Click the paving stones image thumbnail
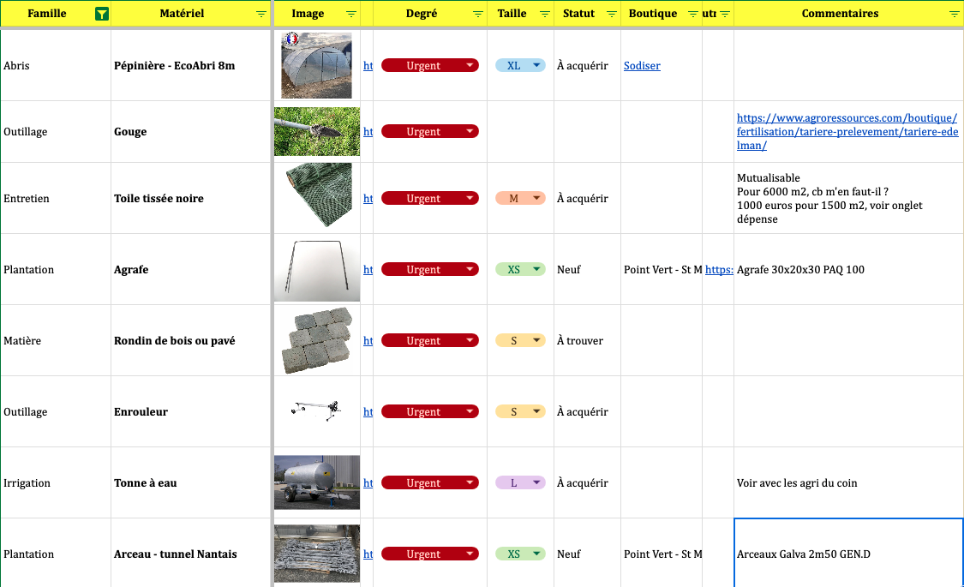The image size is (964, 587). point(317,340)
